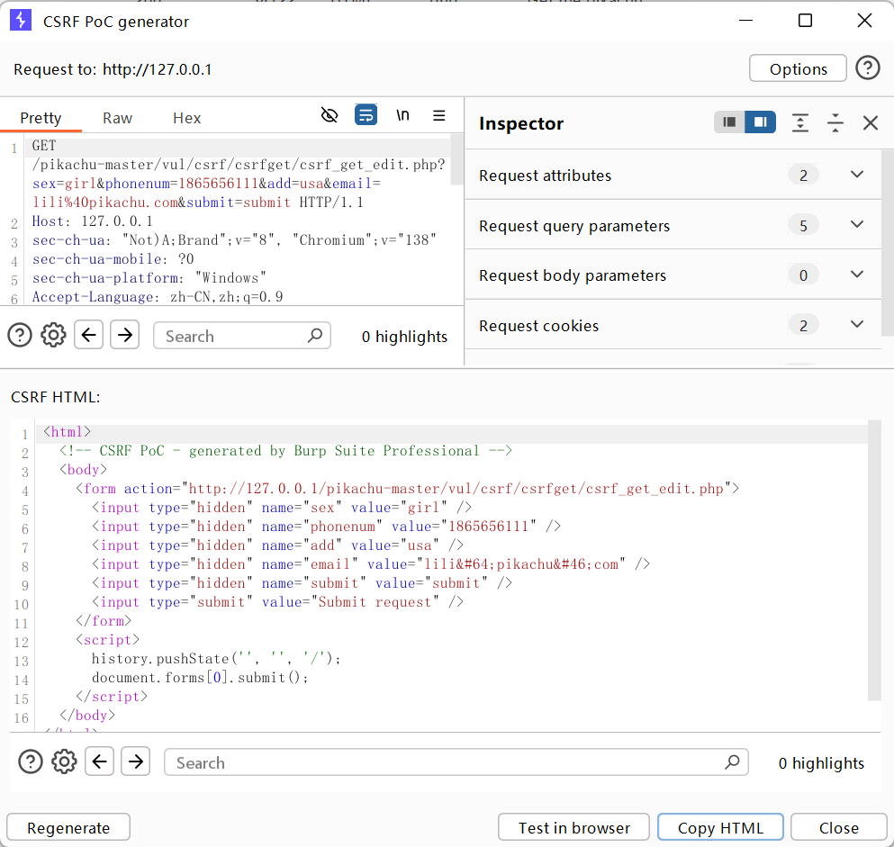The image size is (894, 847).
Task: Click the 'Request to: http://127.0.0.1' text
Action: pyautogui.click(x=113, y=69)
